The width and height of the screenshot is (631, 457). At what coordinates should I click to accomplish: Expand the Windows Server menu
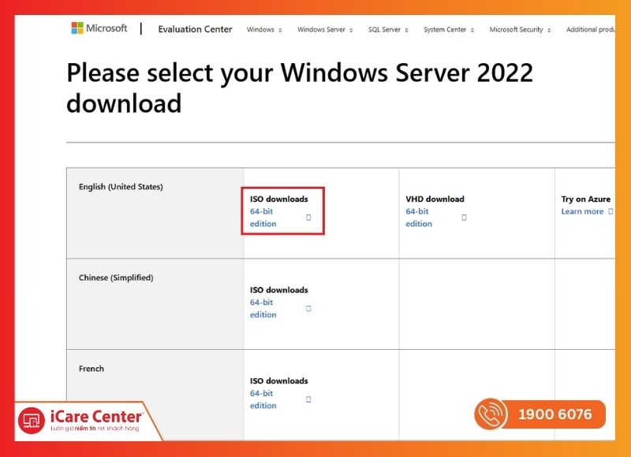(321, 30)
